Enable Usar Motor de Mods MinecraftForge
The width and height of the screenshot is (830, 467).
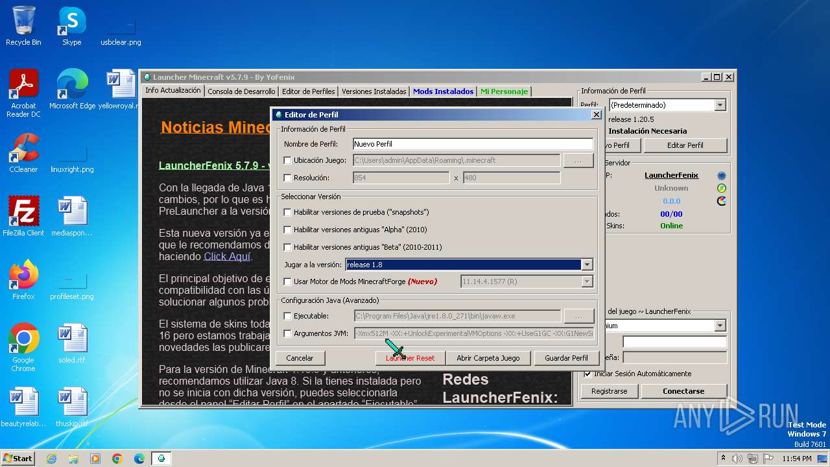[x=288, y=281]
